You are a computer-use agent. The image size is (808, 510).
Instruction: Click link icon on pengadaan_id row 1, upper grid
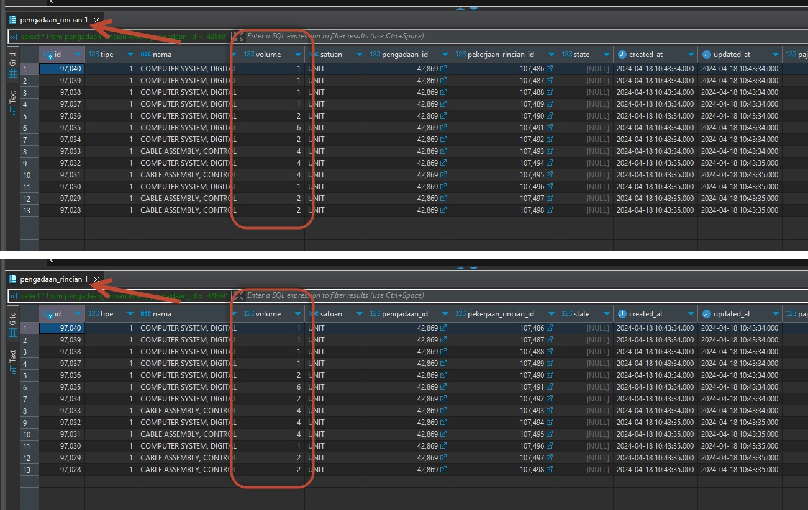point(443,69)
